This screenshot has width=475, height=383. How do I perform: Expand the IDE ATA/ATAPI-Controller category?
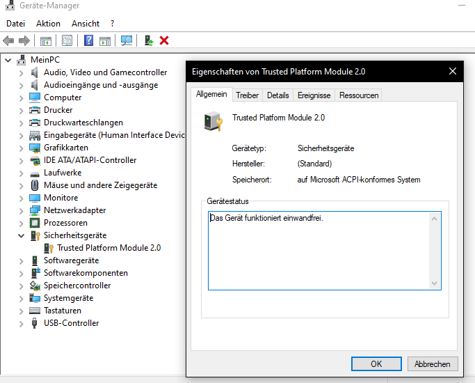point(21,160)
